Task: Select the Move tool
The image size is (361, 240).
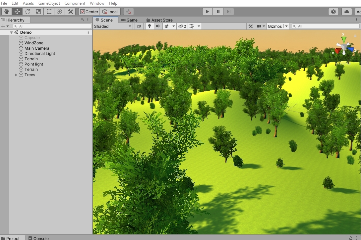Action: coord(17,12)
